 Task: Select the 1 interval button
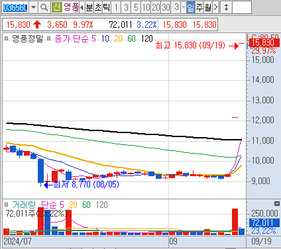tap(116, 8)
